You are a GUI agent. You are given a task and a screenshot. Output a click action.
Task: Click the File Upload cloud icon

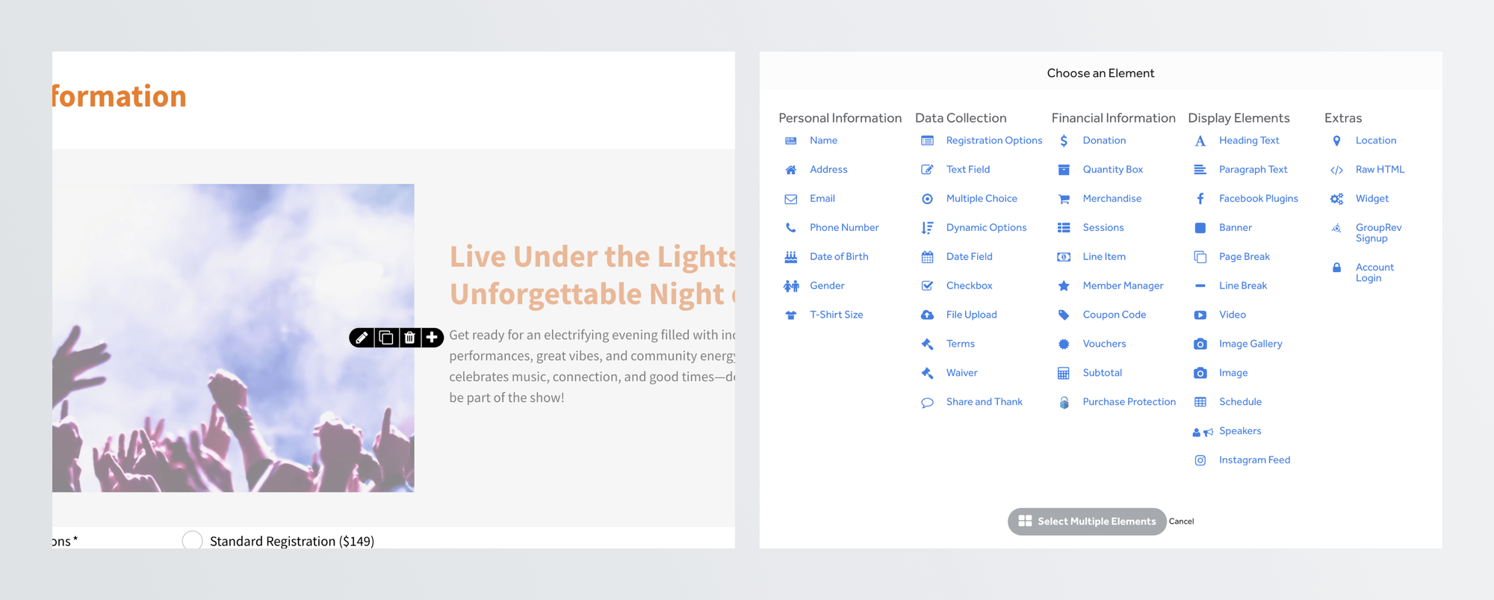927,315
